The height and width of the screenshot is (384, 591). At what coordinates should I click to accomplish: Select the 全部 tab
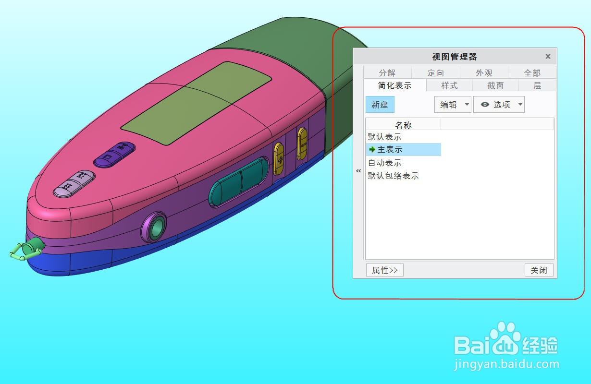tap(532, 72)
